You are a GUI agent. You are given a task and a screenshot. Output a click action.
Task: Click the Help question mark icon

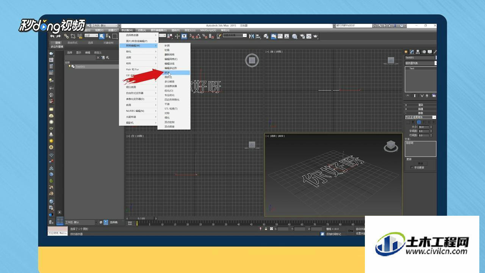pyautogui.click(x=402, y=26)
